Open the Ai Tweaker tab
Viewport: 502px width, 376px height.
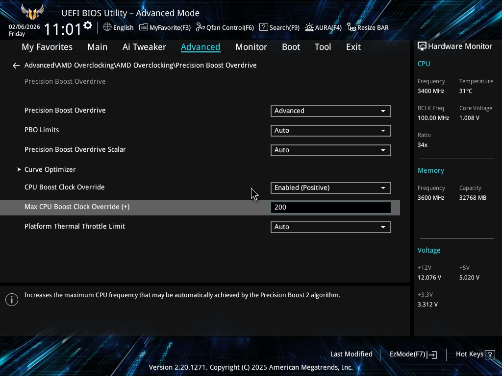pos(144,47)
